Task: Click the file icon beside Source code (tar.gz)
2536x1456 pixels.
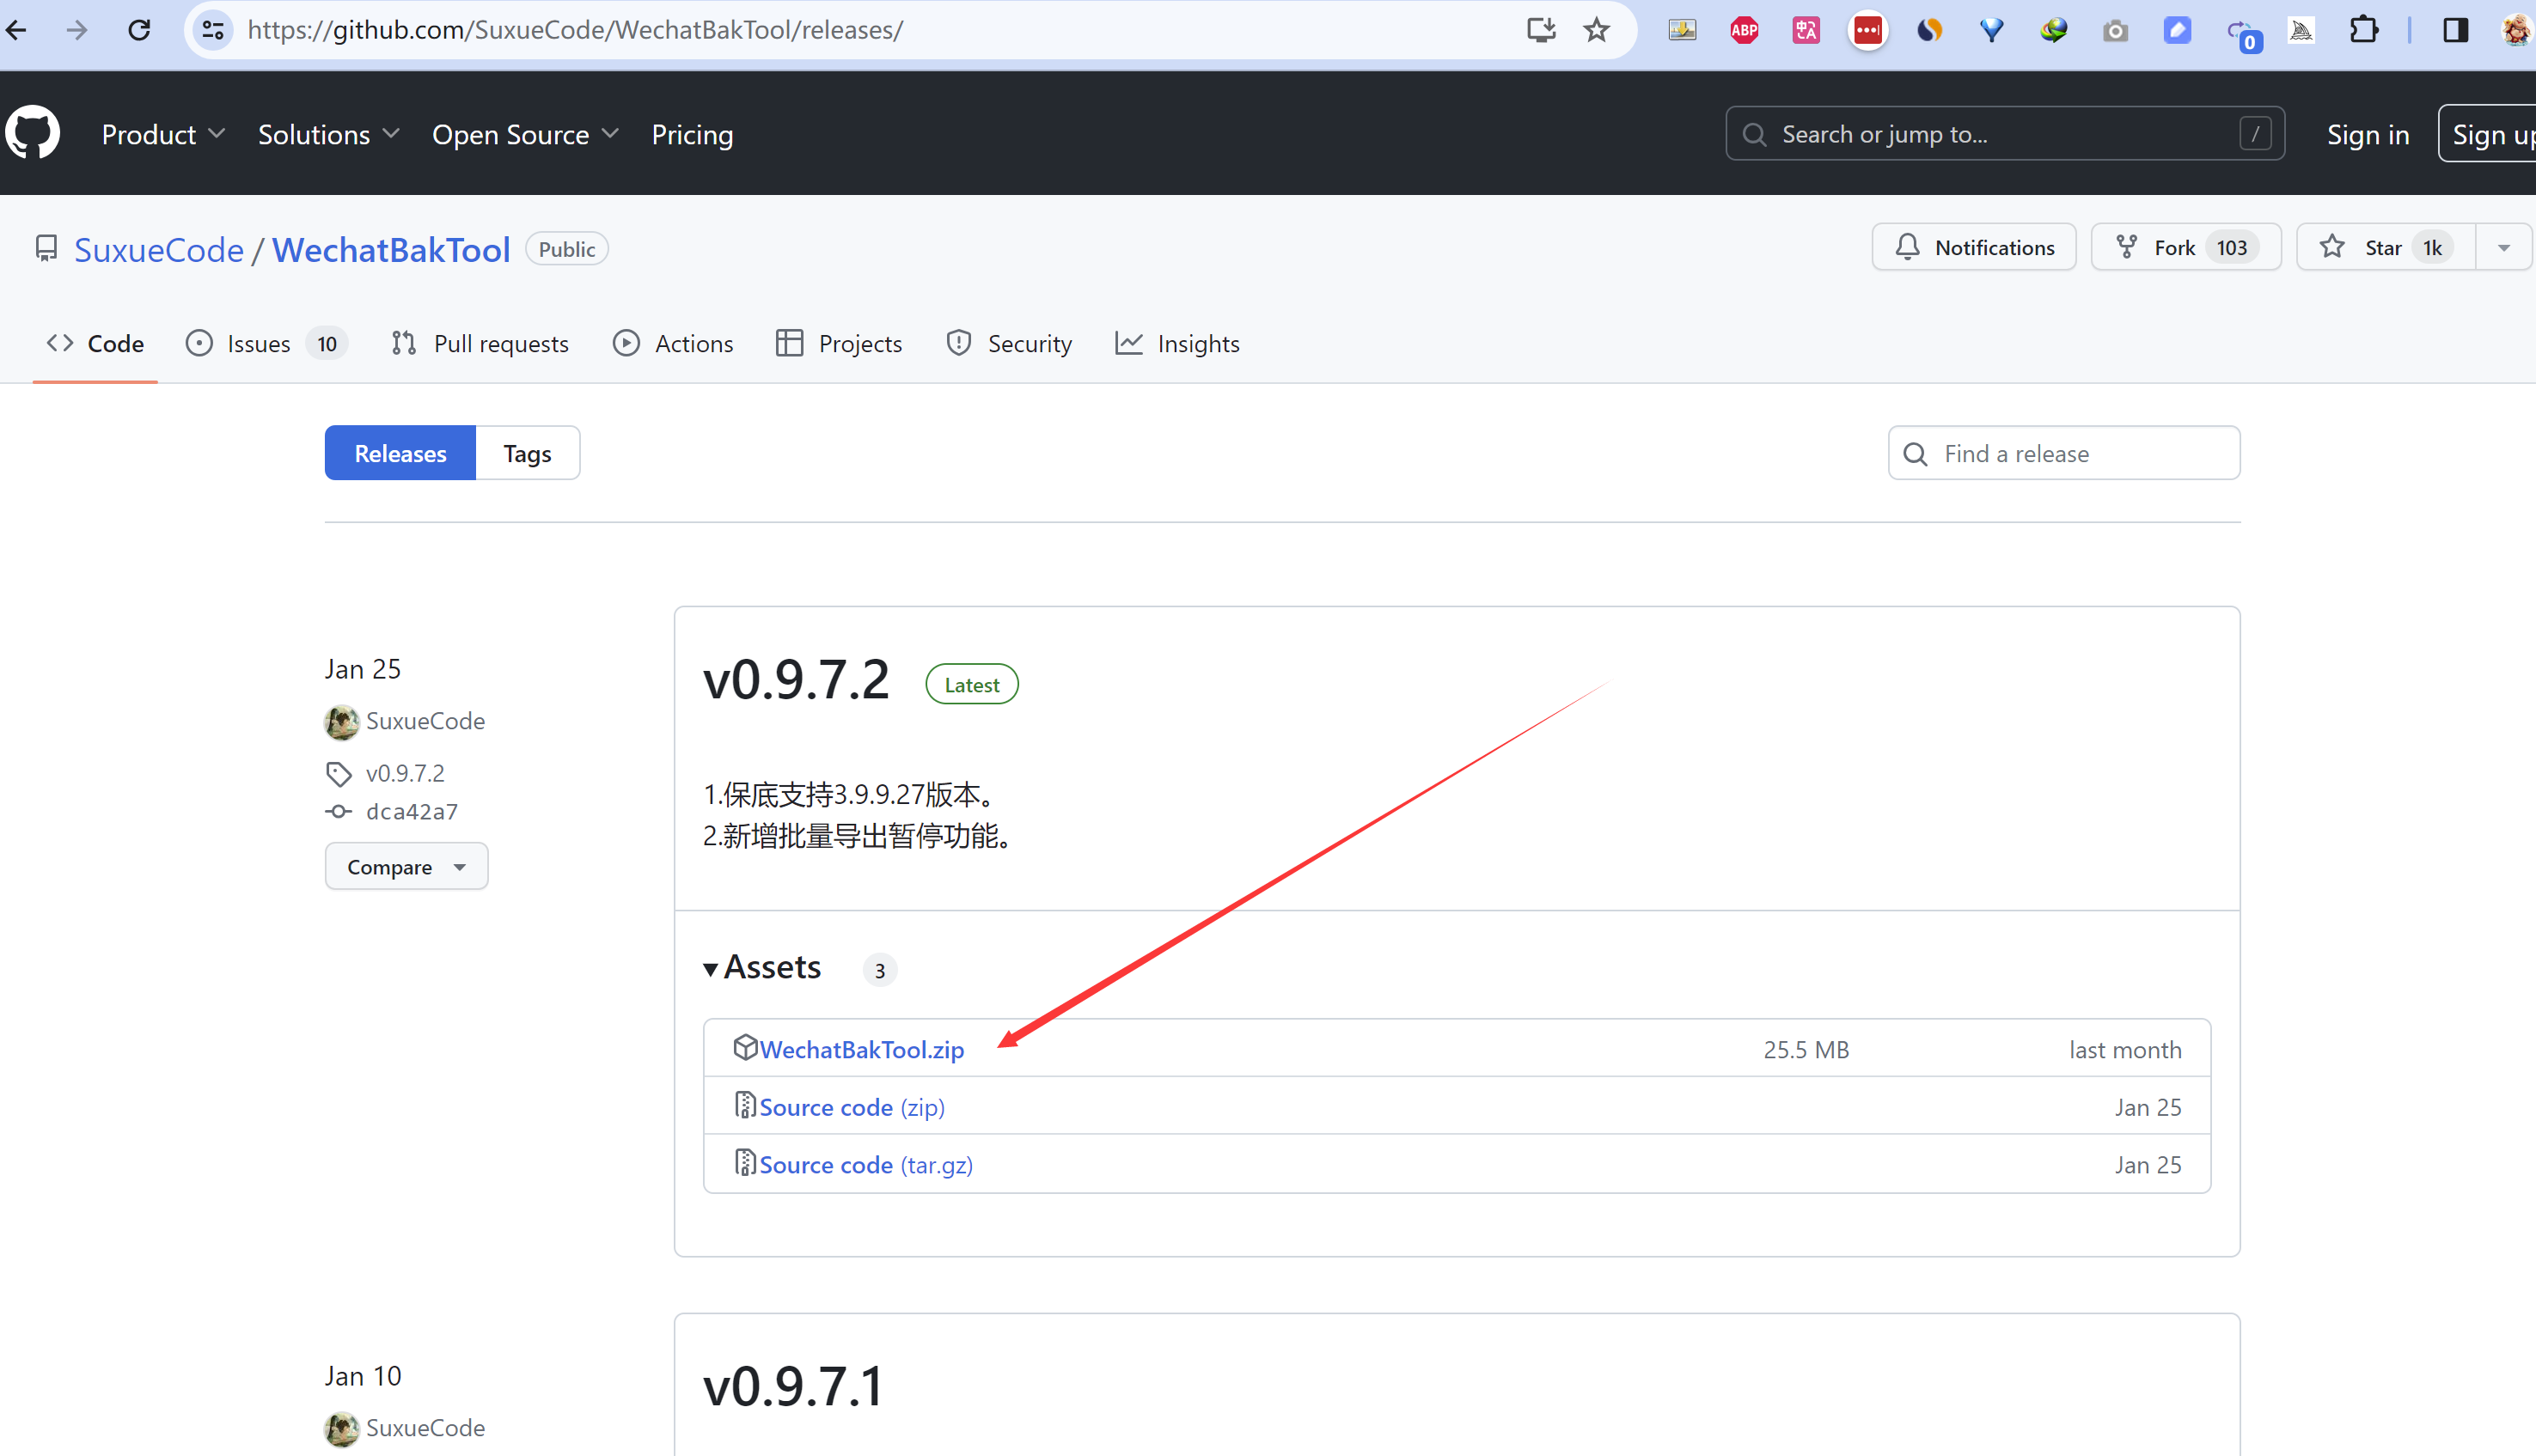Action: [x=745, y=1162]
